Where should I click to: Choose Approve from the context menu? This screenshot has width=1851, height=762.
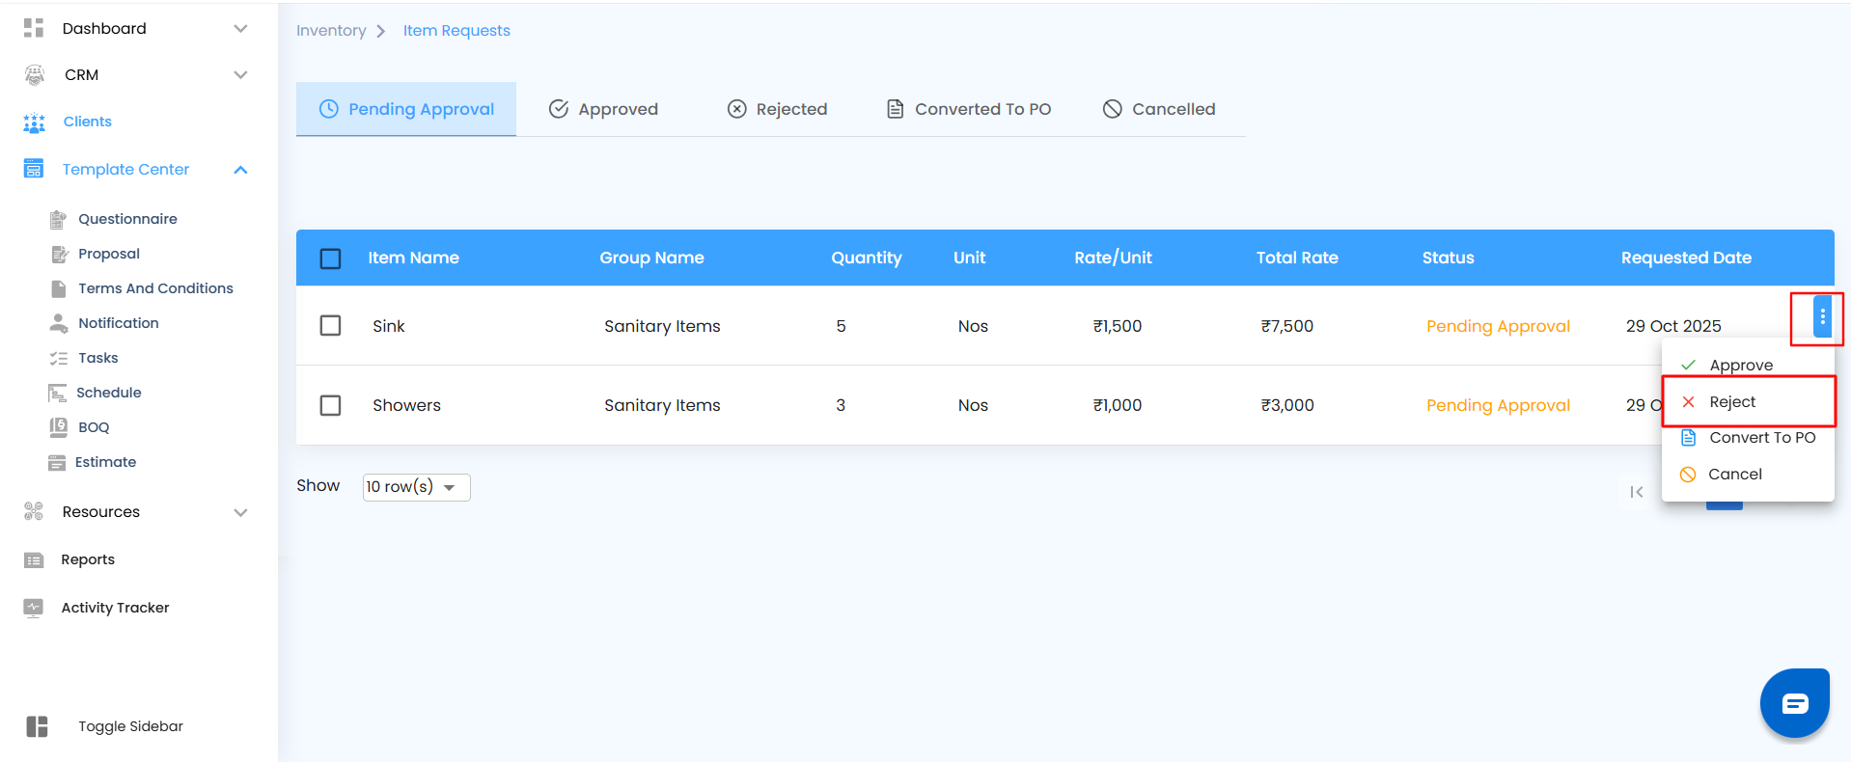(1748, 365)
